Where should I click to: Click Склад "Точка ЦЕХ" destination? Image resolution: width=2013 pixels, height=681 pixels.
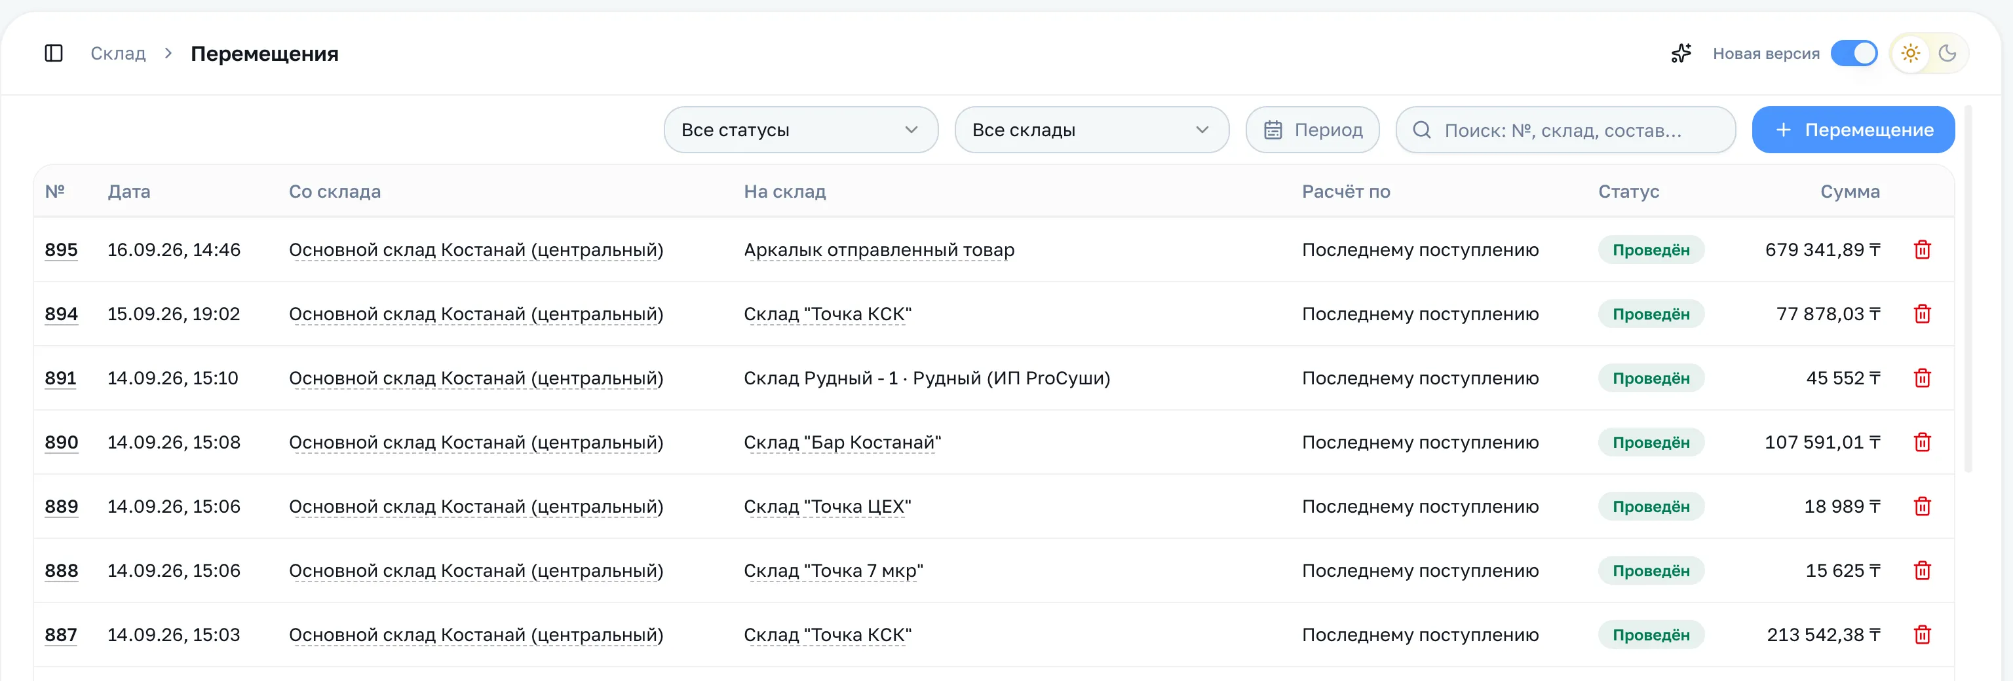828,506
